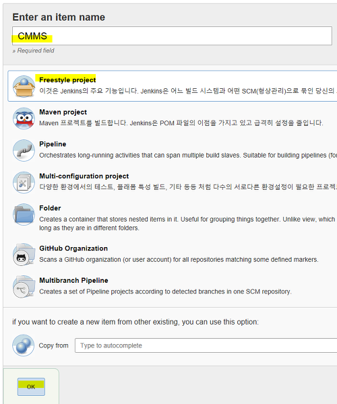The image size is (337, 404).
Task: Choose the Maven project title
Action: click(x=63, y=112)
